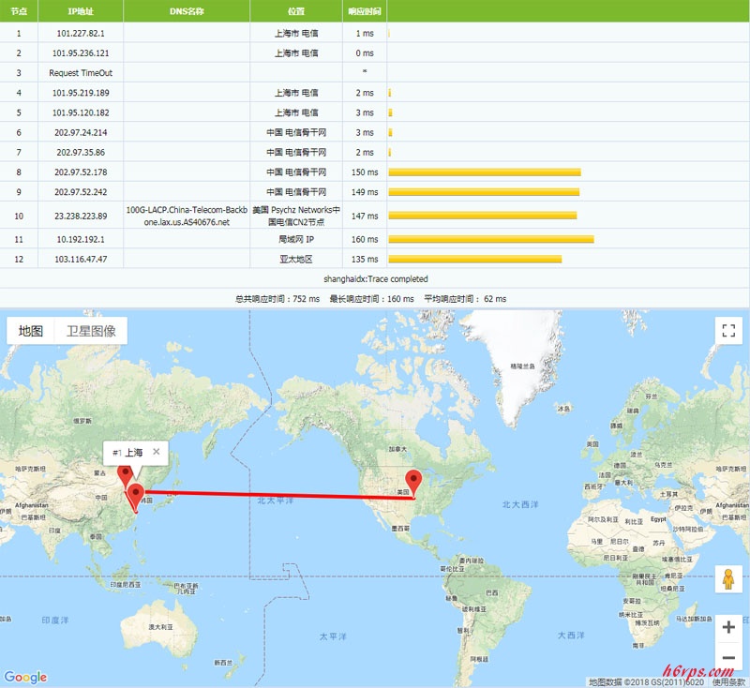This screenshot has height=688, width=750.
Task: Click the 澳大利亚 label on the map
Action: 160,627
